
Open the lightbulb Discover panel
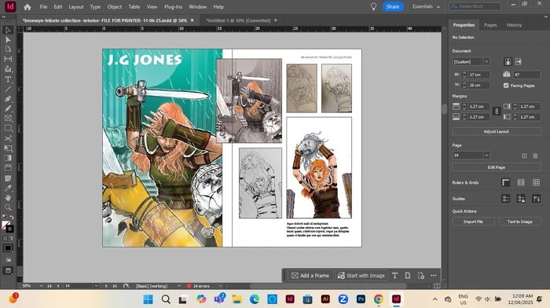373,6
